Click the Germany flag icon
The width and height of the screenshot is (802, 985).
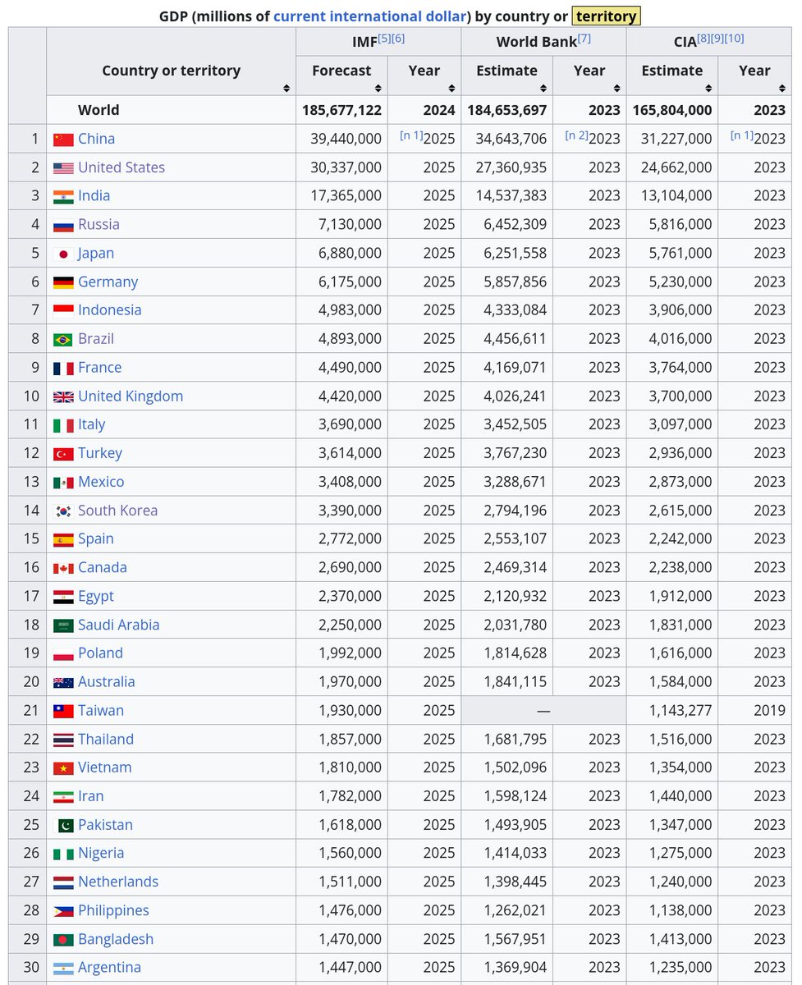[63, 282]
